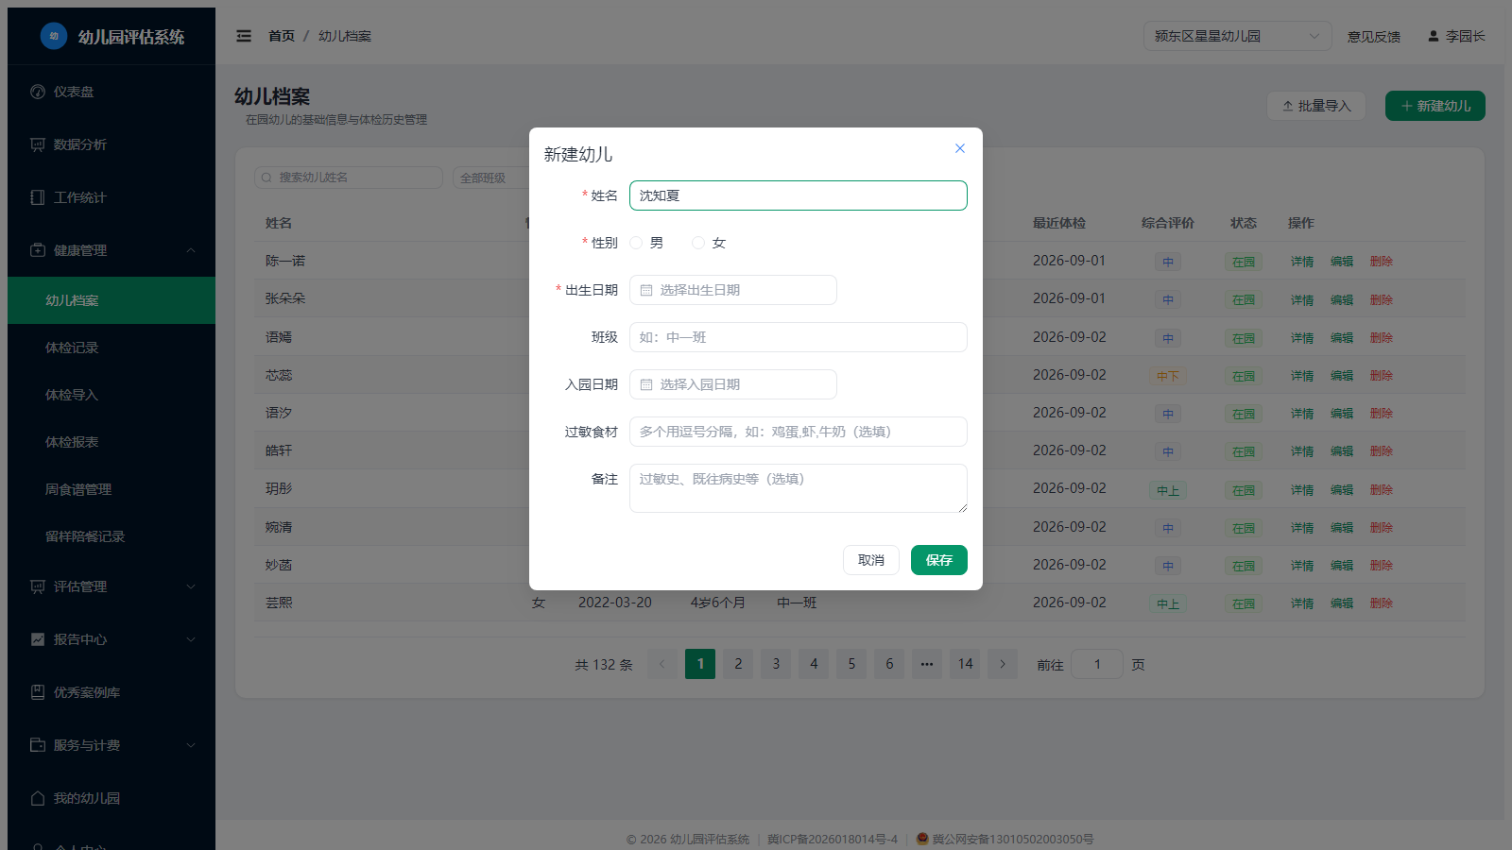The height and width of the screenshot is (850, 1512).
Task: Click the 优秀案例库 sidebar icon
Action: (x=38, y=692)
